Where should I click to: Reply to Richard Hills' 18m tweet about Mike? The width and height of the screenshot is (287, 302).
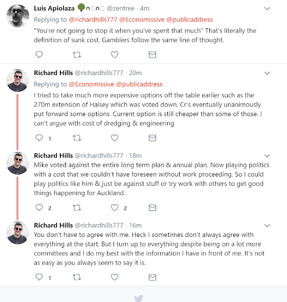[39, 208]
